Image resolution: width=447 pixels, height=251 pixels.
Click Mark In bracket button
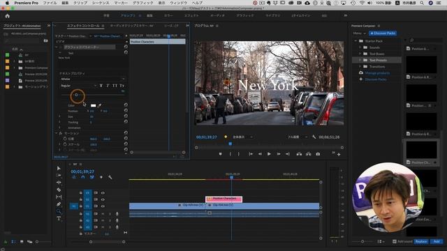(230, 154)
